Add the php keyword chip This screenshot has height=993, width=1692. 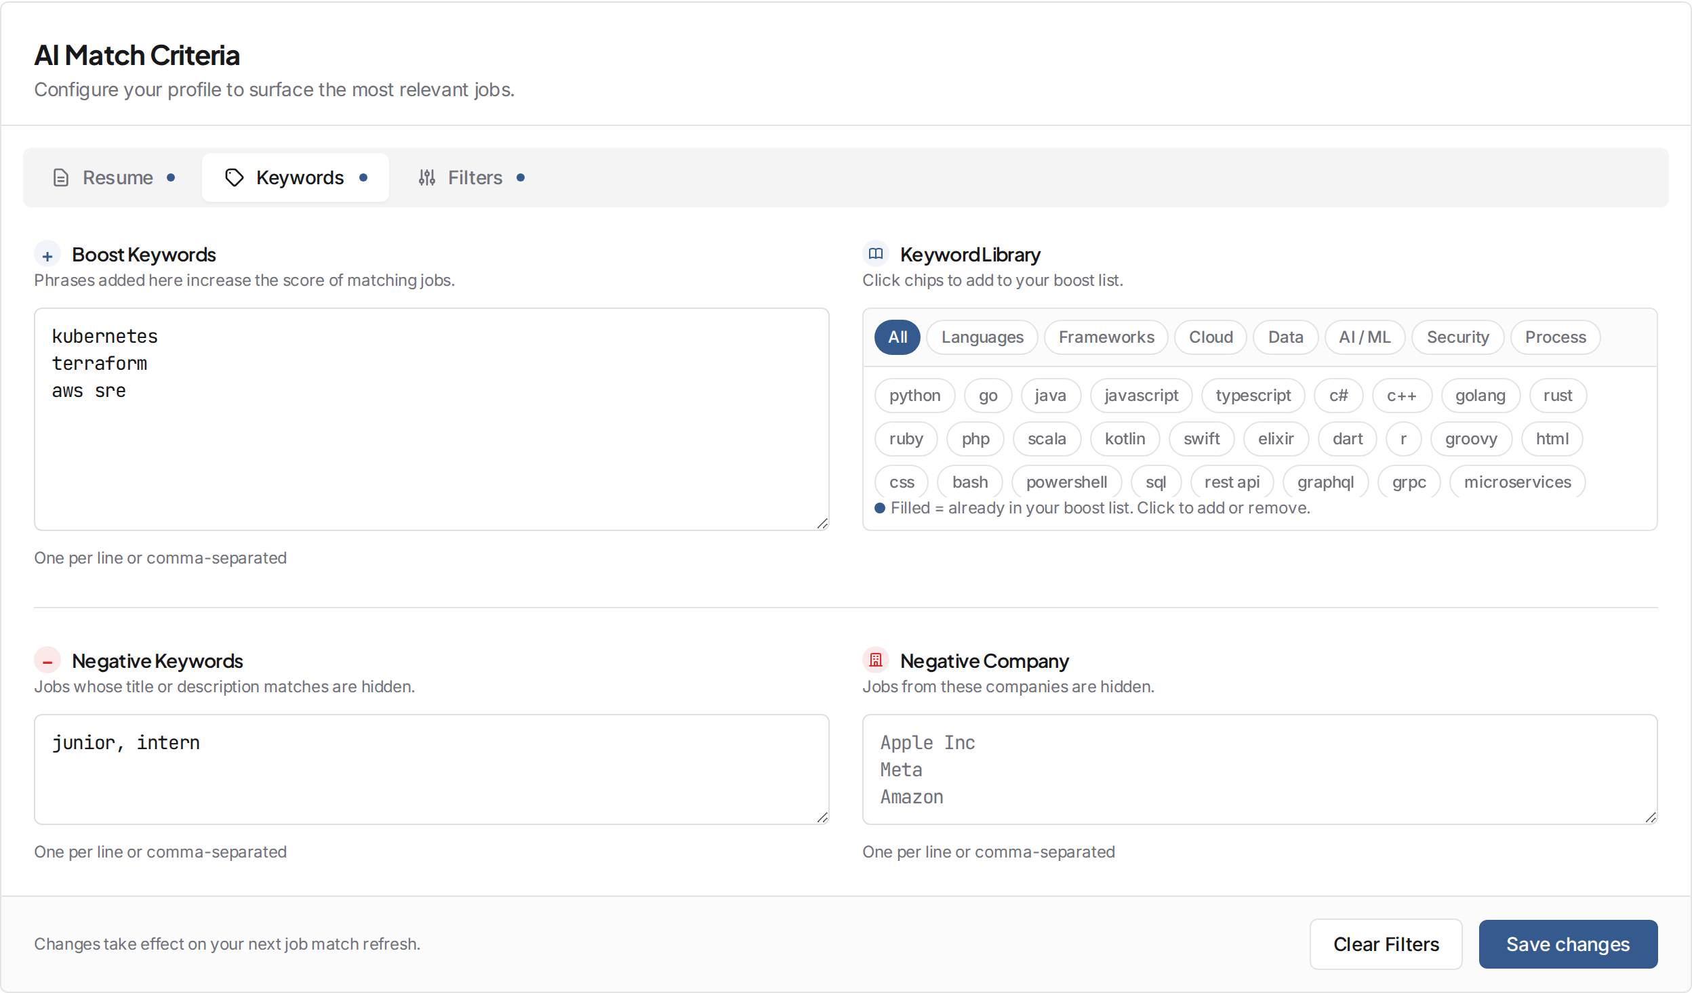tap(975, 439)
